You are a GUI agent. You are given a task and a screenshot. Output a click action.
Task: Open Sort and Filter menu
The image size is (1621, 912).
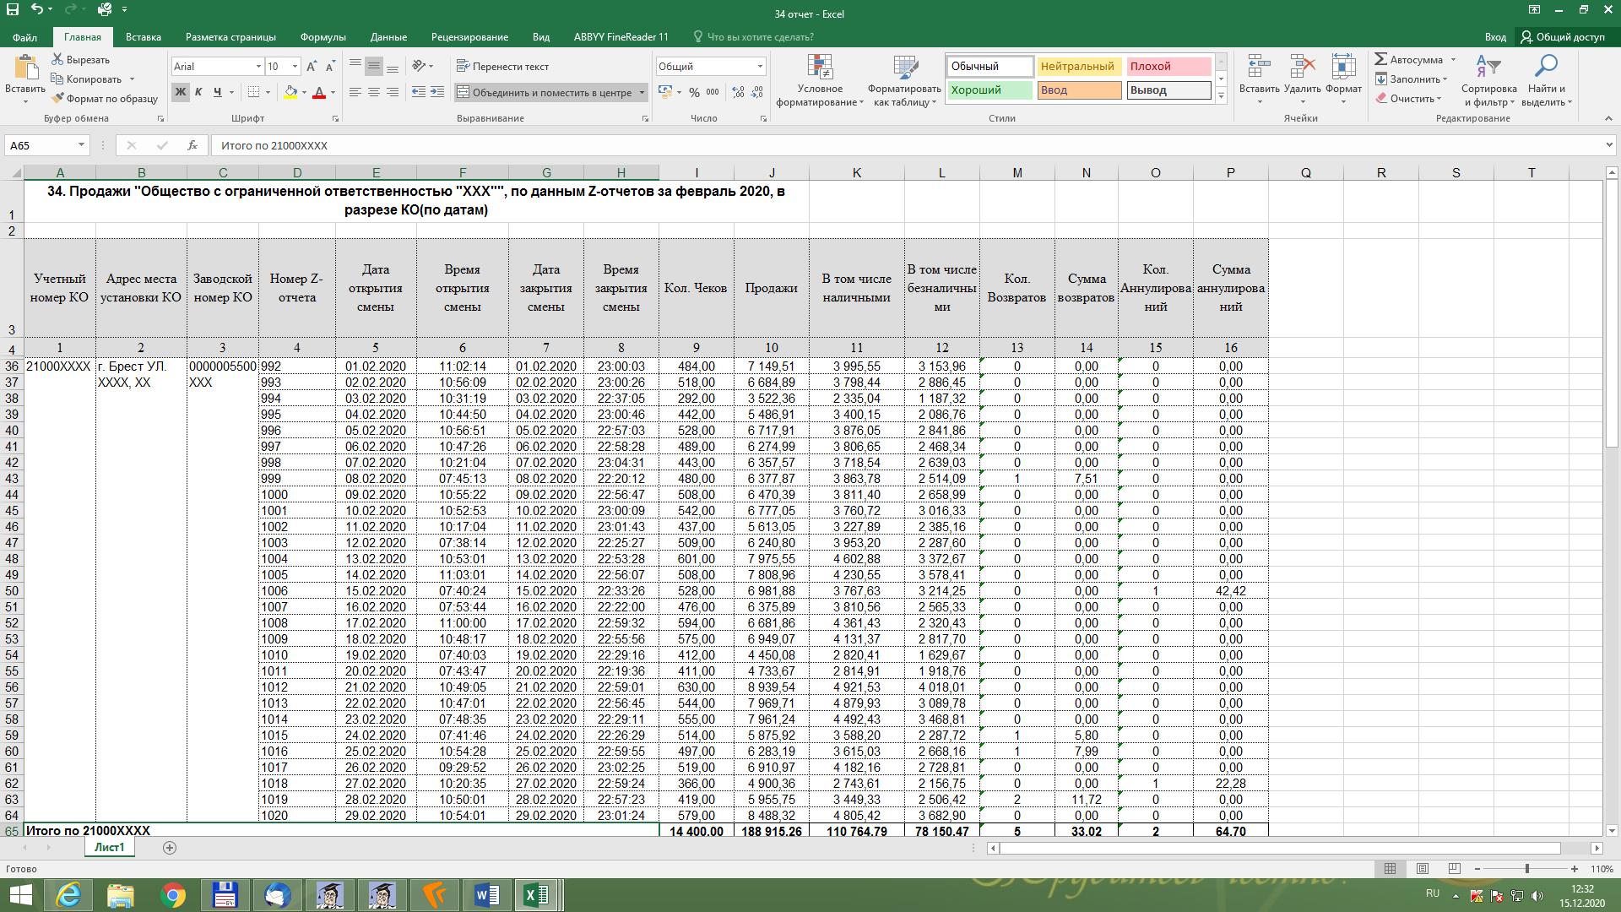pos(1489,81)
